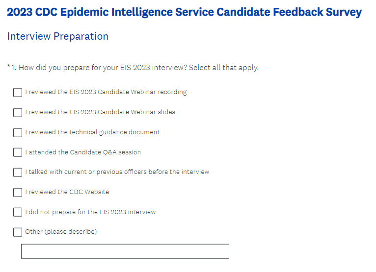The image size is (376, 272).
Task: Click the 'Candidate Webinar slides' label text
Action: 100,112
